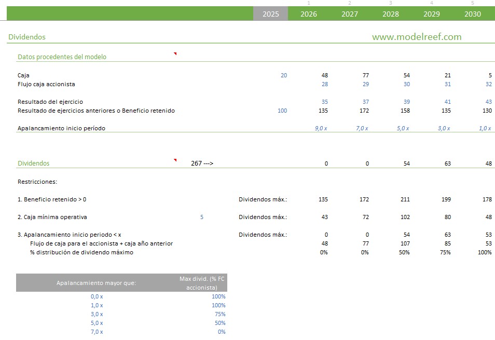Image resolution: width=495 pixels, height=340 pixels.
Task: Click the red comment marker in the Dividendos row
Action: point(175,160)
